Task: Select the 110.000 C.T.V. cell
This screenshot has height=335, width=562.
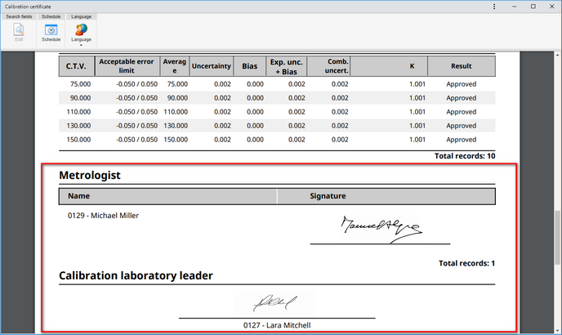Action: (x=78, y=112)
